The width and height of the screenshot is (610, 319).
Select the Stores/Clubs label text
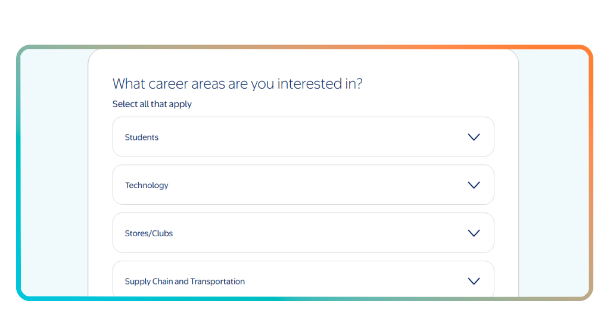point(148,233)
